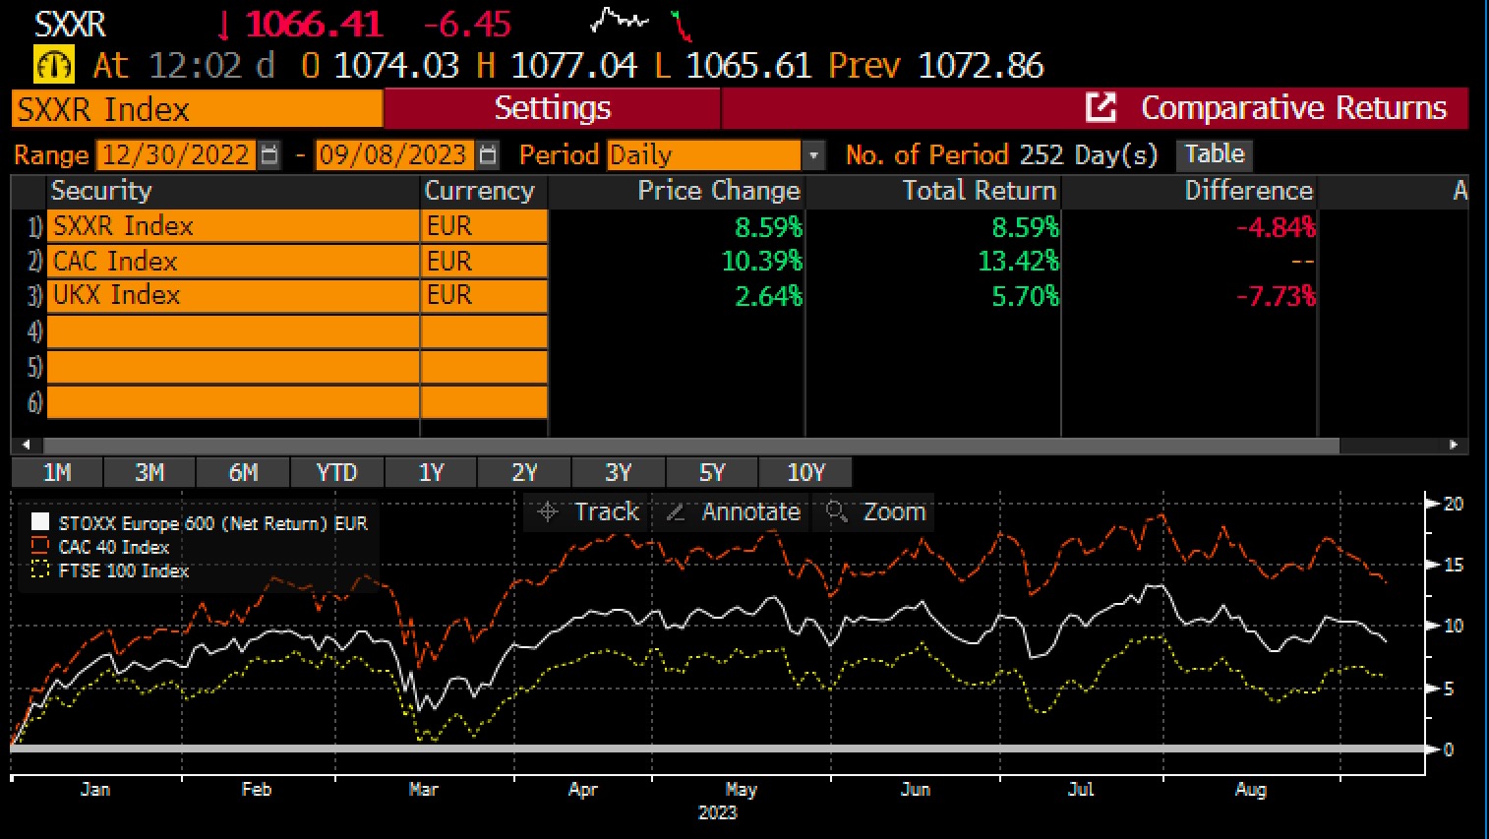Click yellow FTSE 100 Index legend swatch

(x=39, y=569)
